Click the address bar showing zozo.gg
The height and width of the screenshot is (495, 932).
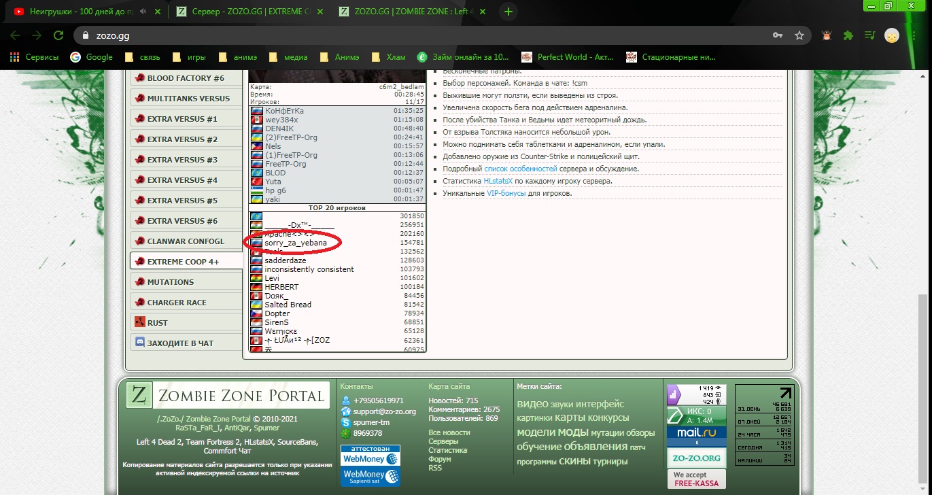click(x=408, y=35)
